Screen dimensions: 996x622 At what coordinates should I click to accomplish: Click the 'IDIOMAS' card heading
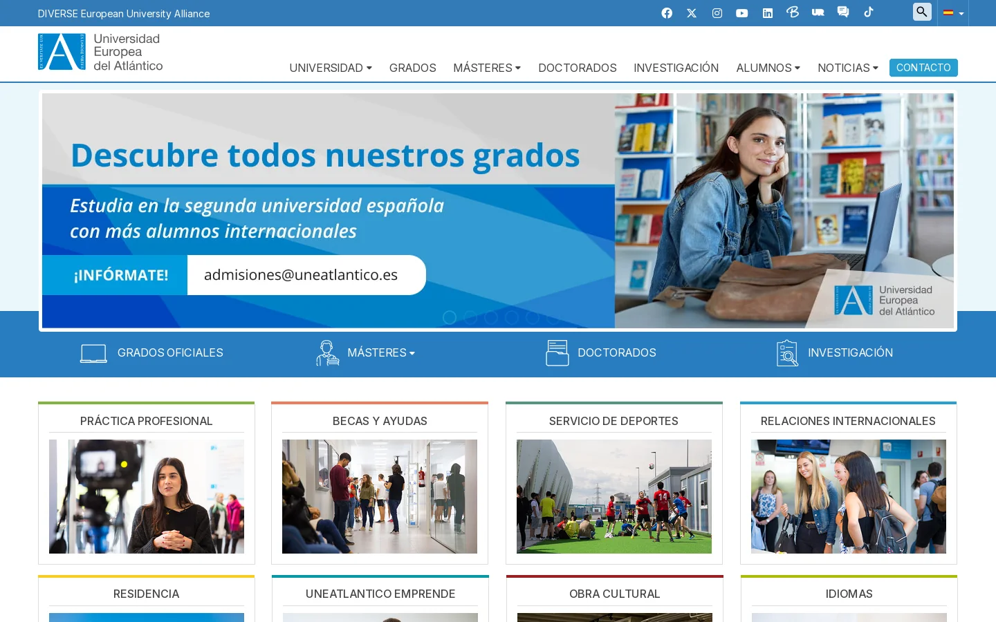(849, 594)
